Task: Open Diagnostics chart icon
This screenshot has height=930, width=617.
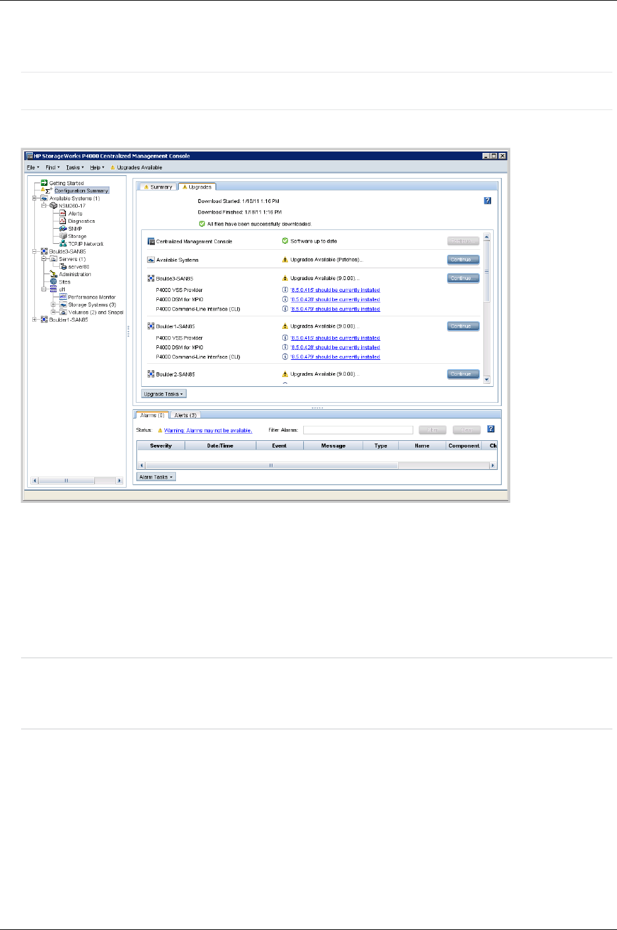Action: tap(63, 221)
